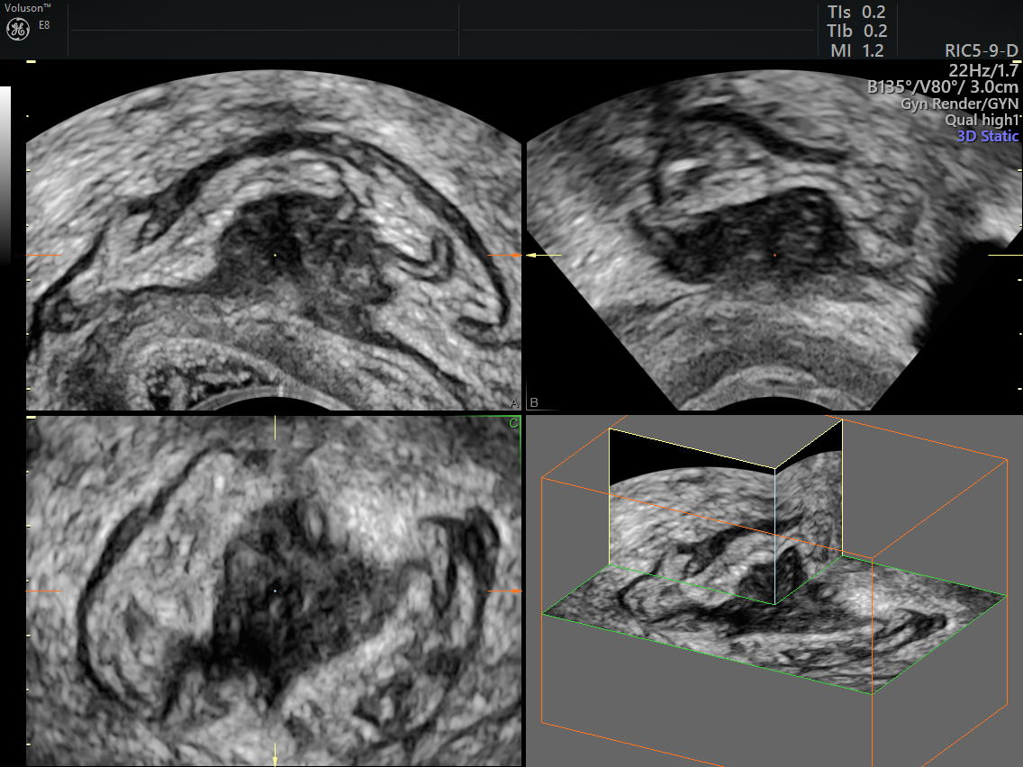Click the E8 model label

(44, 25)
